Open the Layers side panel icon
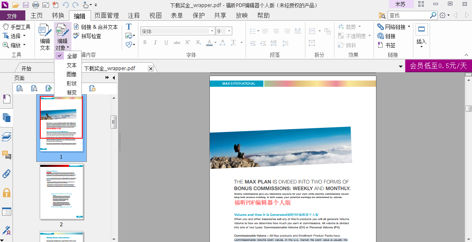 click(x=6, y=137)
